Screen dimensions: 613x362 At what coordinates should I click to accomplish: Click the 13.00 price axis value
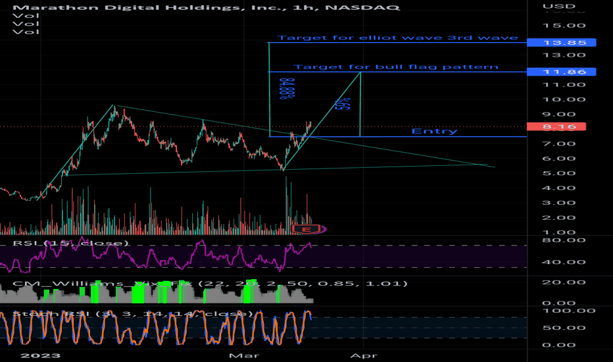(x=564, y=55)
